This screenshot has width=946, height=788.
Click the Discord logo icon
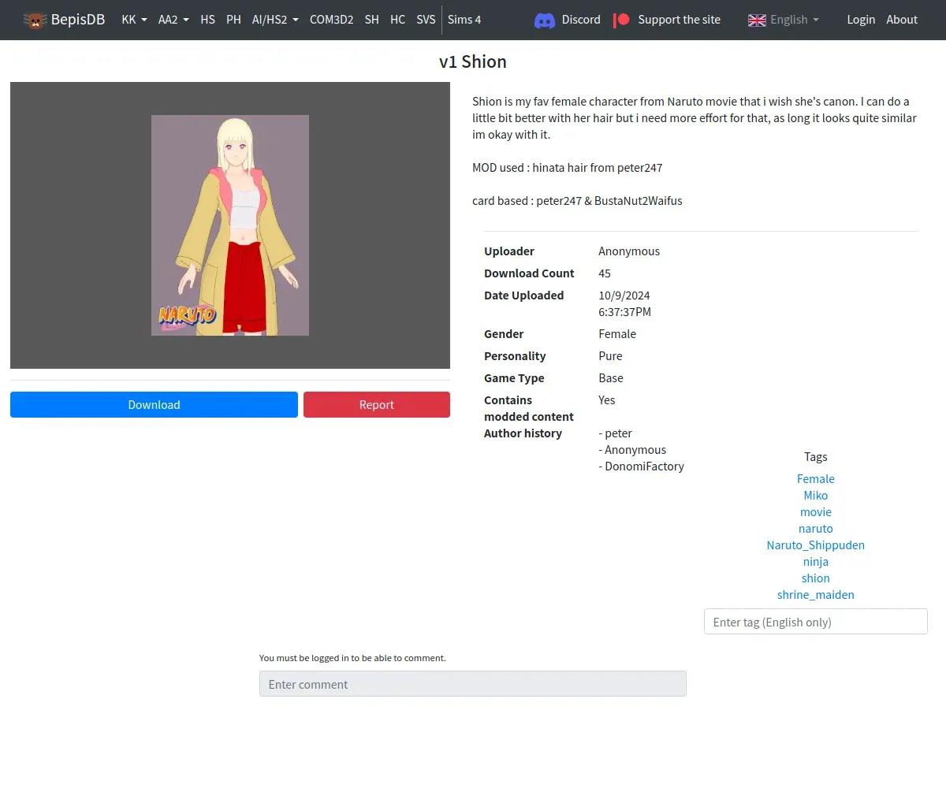click(545, 20)
